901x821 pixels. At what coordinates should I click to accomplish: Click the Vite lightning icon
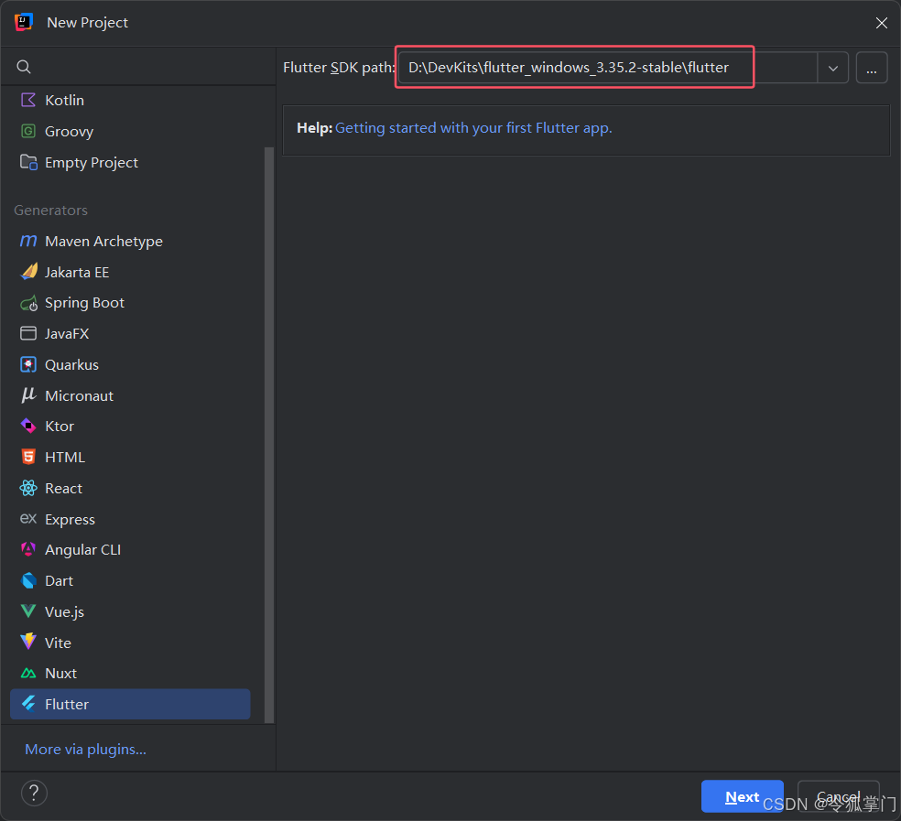28,642
